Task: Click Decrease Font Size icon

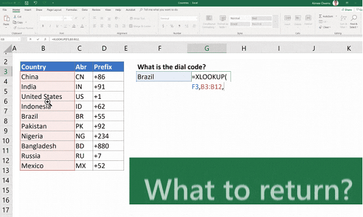Action: pos(83,18)
